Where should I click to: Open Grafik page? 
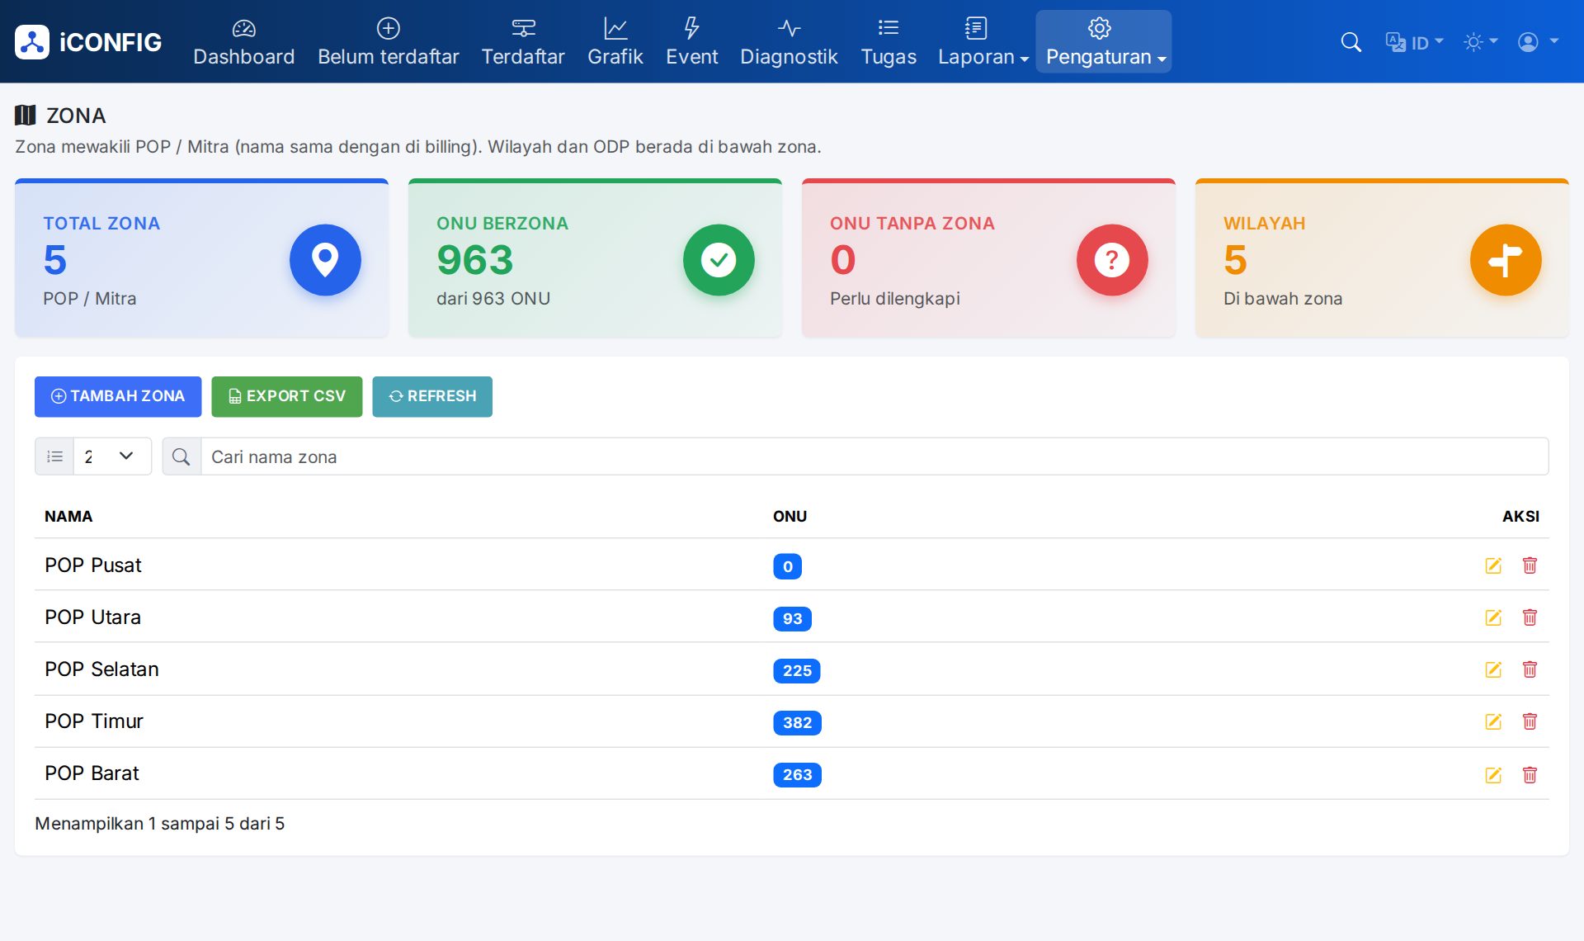click(x=615, y=41)
